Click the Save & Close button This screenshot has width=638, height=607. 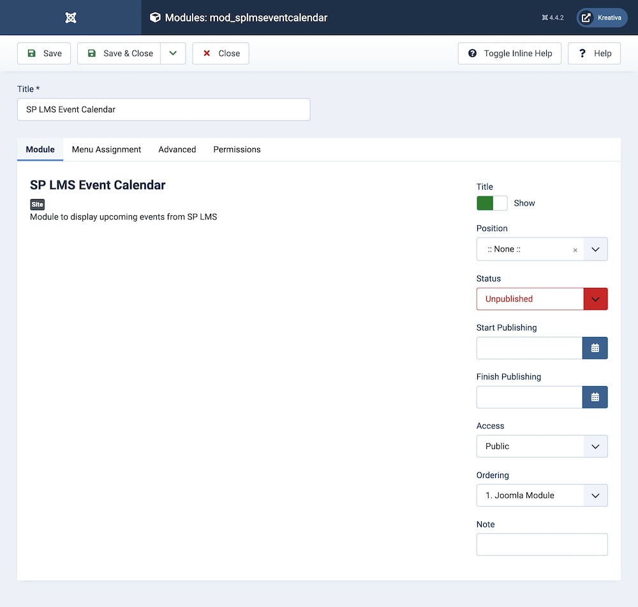[x=119, y=54]
